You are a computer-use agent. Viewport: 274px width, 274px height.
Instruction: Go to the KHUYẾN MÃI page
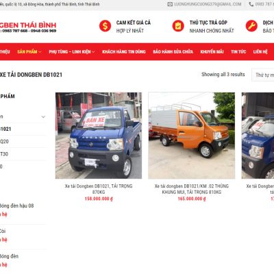(212, 52)
